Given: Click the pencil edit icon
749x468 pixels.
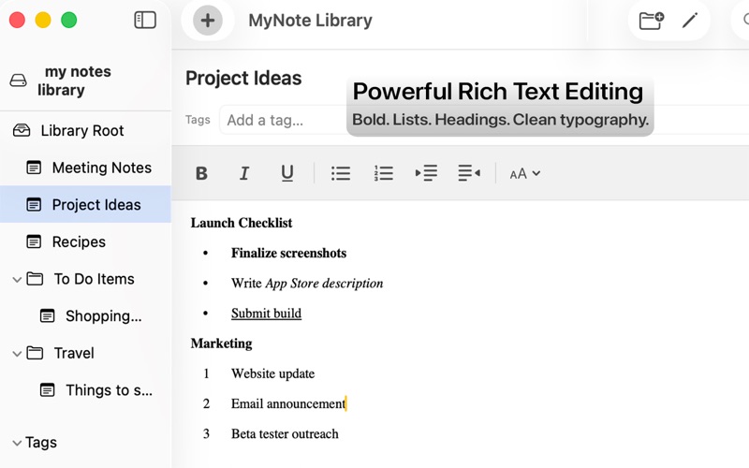Looking at the screenshot, I should pyautogui.click(x=690, y=21).
